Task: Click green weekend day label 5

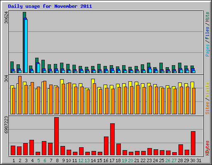Action: (x=39, y=160)
